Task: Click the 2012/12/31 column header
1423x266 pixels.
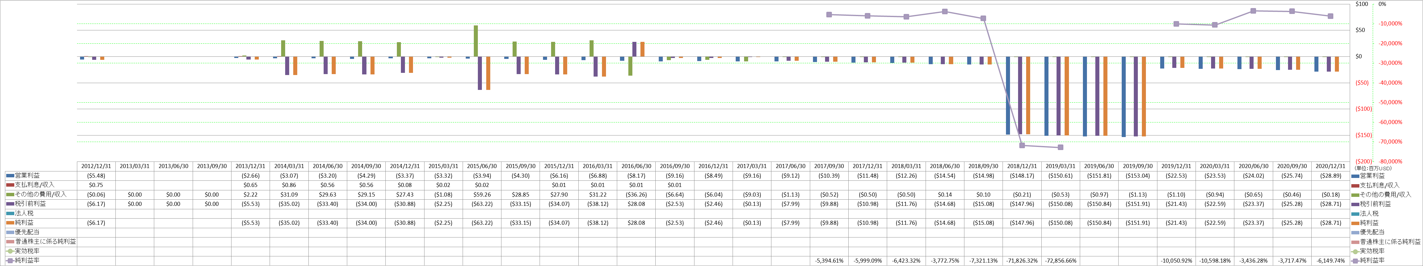Action: [96, 166]
